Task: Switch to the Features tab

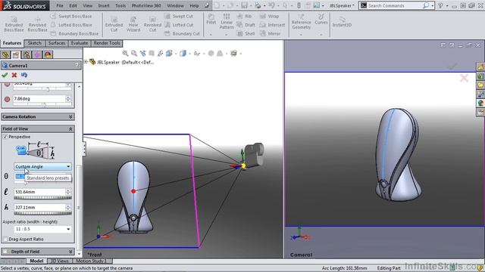Action: pyautogui.click(x=12, y=43)
